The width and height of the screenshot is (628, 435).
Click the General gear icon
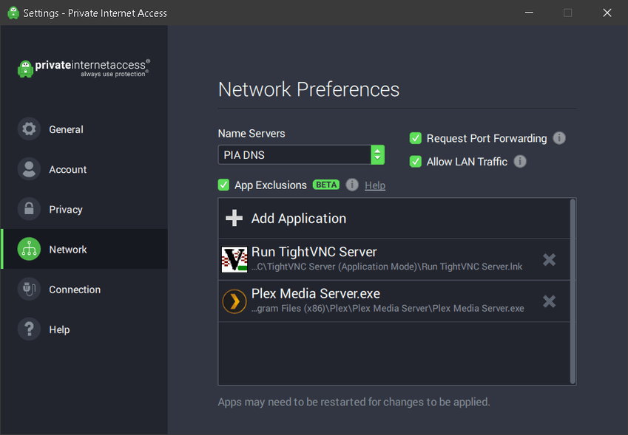[x=29, y=129]
